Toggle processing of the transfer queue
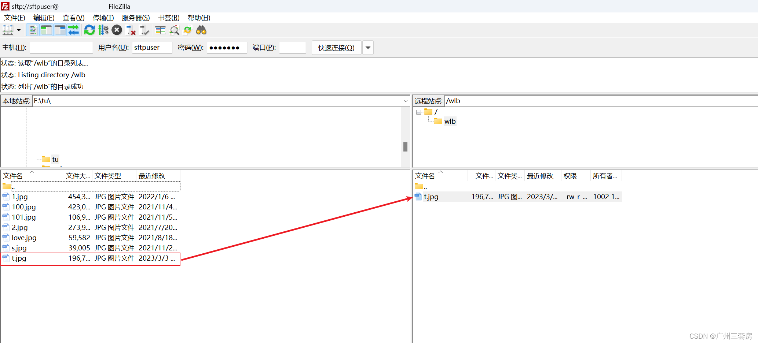Image resolution: width=758 pixels, height=343 pixels. pos(103,30)
